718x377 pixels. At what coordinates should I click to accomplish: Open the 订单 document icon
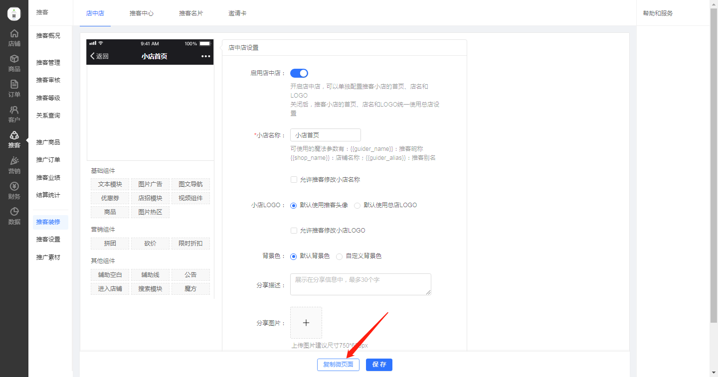14,85
